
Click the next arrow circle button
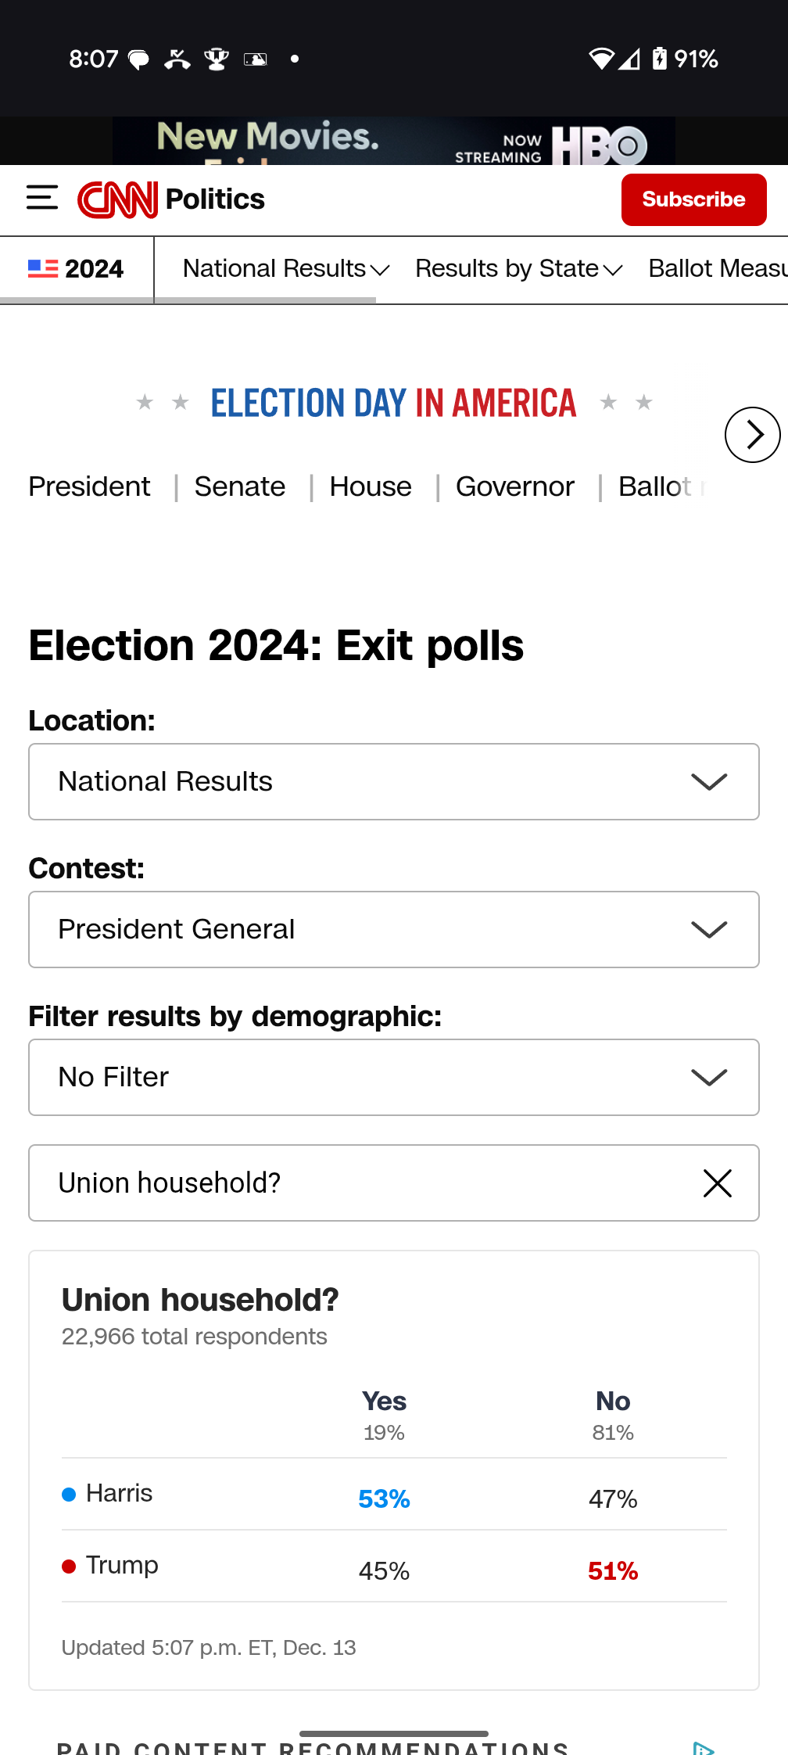(752, 435)
